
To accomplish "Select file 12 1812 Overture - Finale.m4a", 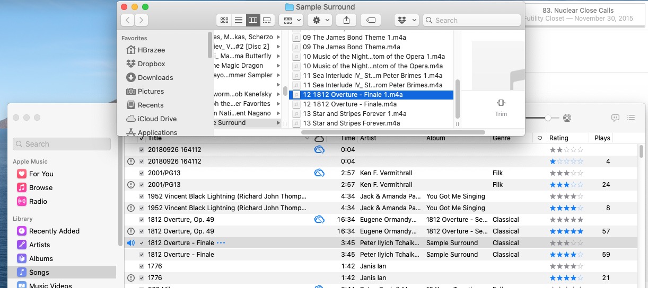I will tap(371, 104).
